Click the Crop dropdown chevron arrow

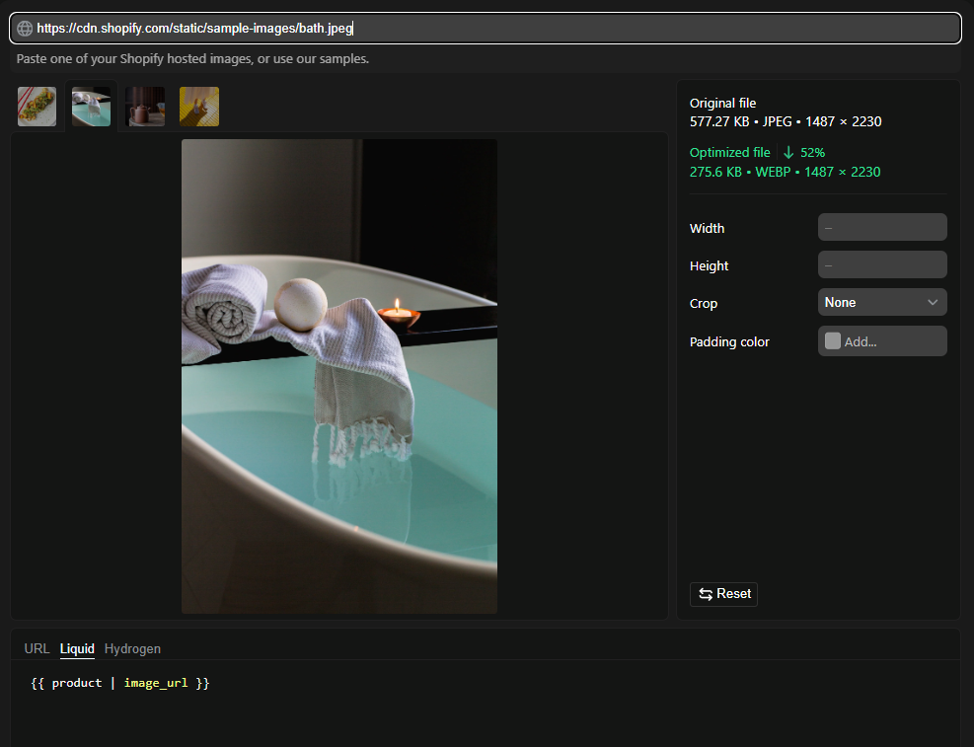click(x=932, y=302)
